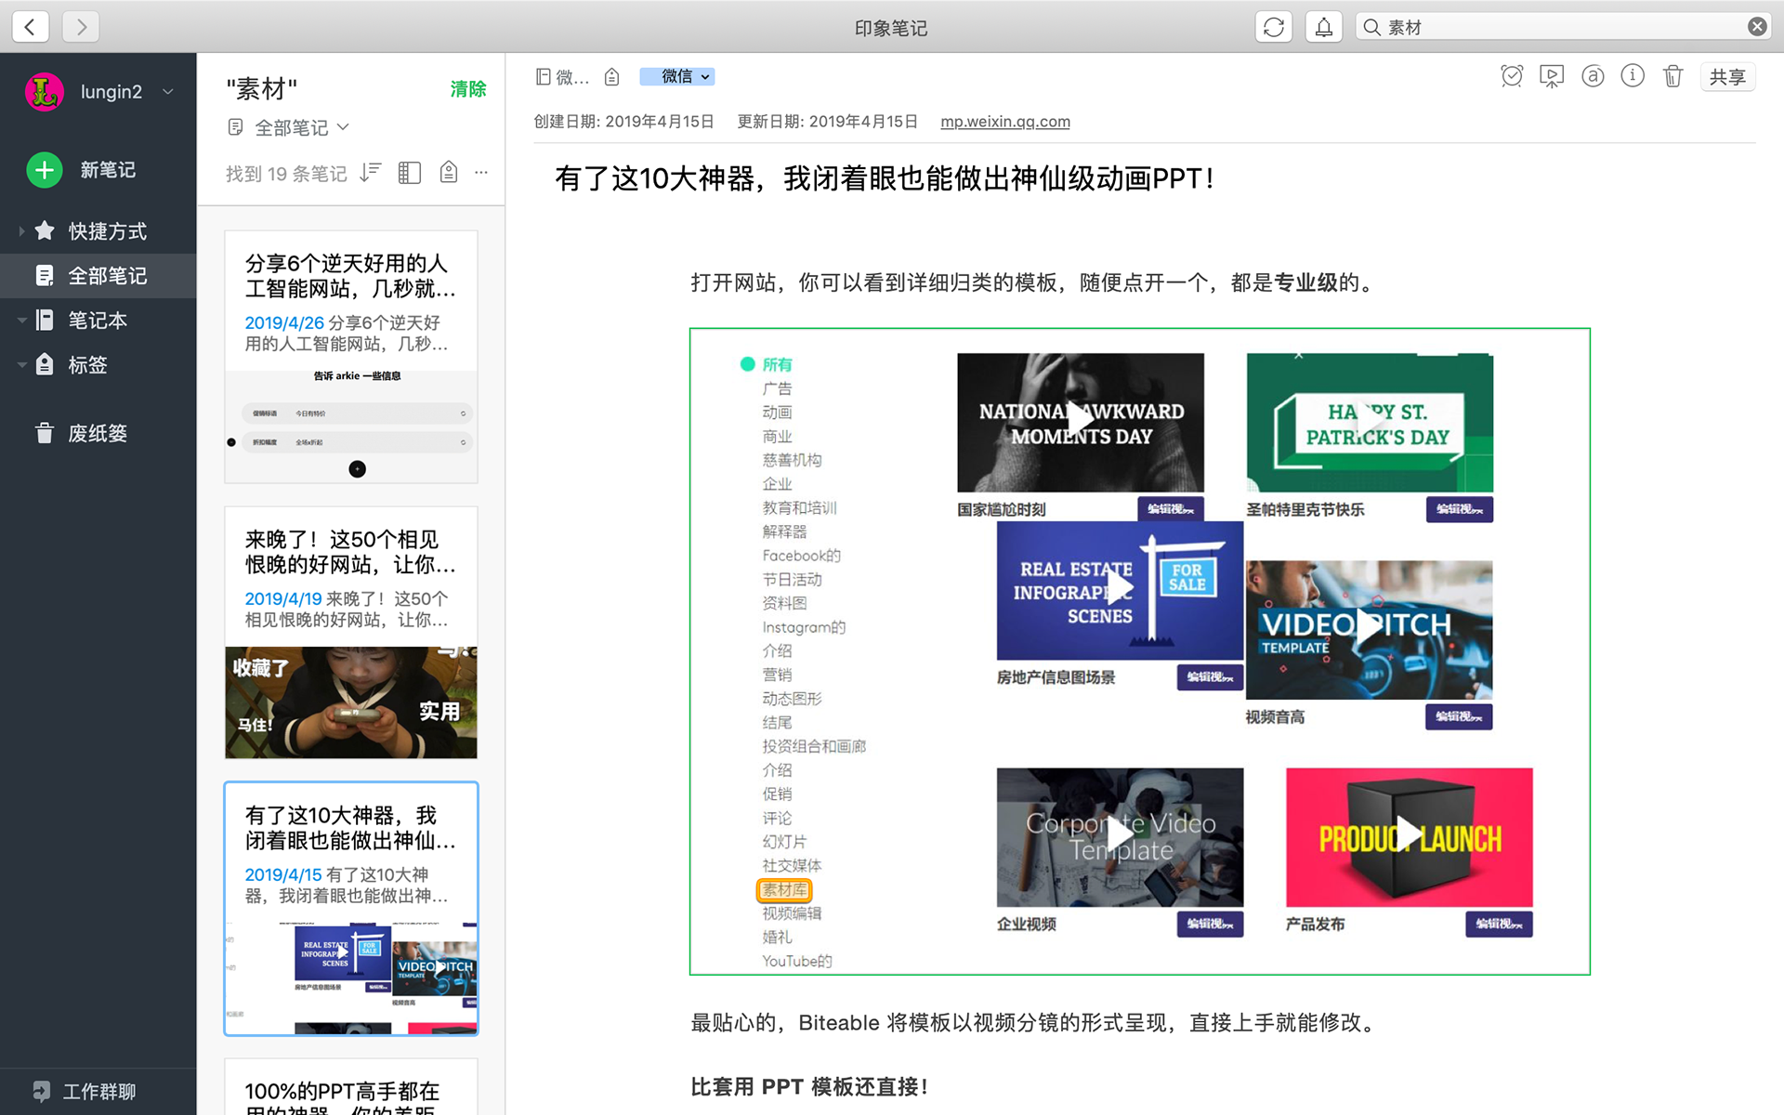Change note list view layout icon
This screenshot has height=1115, width=1784.
[410, 172]
